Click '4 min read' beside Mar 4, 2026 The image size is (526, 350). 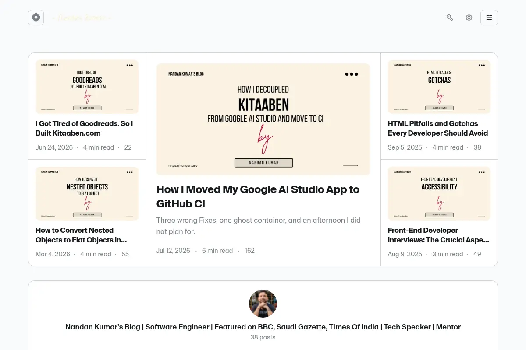tap(96, 254)
